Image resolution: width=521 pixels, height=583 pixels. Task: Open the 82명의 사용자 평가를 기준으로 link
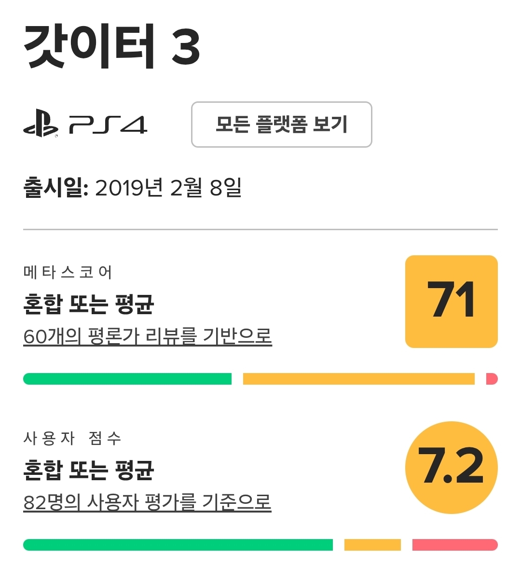pyautogui.click(x=147, y=502)
